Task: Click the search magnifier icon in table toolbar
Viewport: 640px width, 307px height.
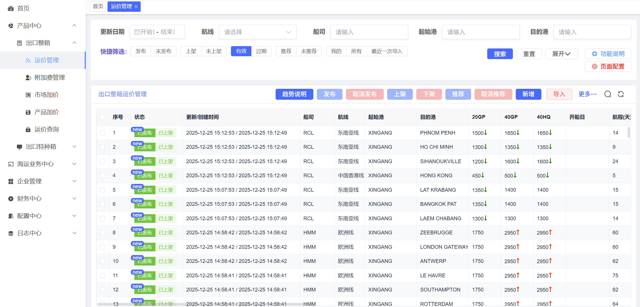Action: point(608,94)
